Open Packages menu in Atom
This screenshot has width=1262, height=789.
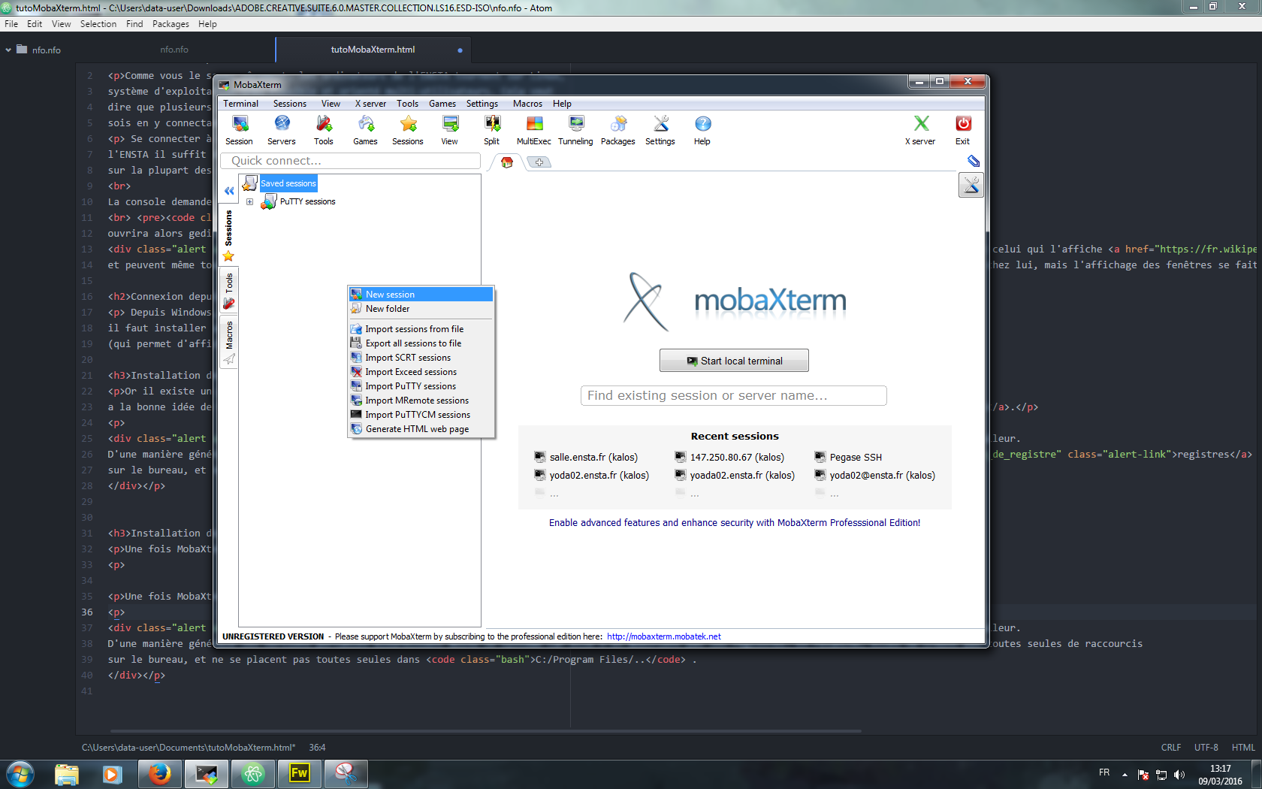(171, 24)
